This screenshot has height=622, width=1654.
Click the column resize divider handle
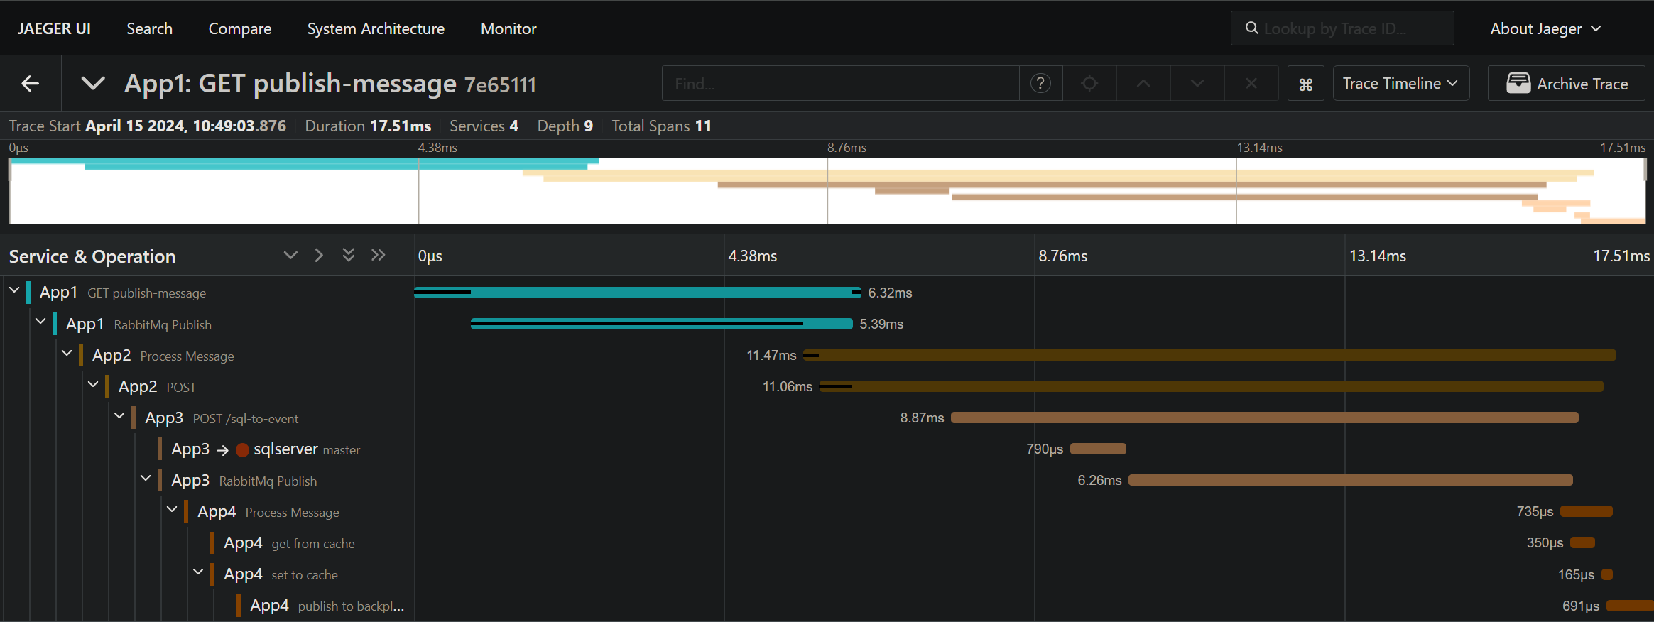406,267
